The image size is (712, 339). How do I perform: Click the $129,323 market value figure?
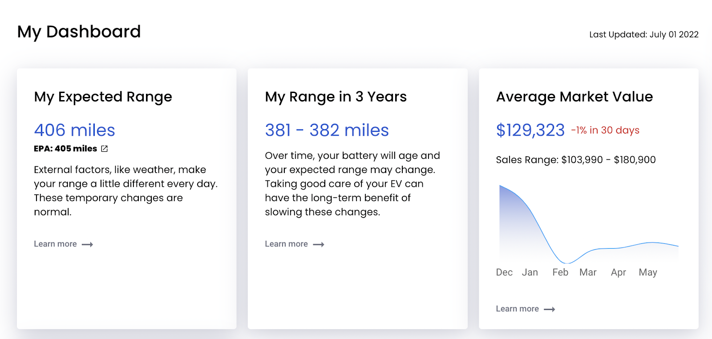click(x=530, y=130)
